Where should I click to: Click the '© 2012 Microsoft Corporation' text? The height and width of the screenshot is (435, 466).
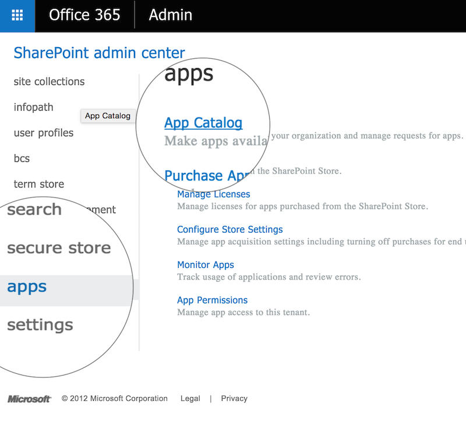[115, 398]
